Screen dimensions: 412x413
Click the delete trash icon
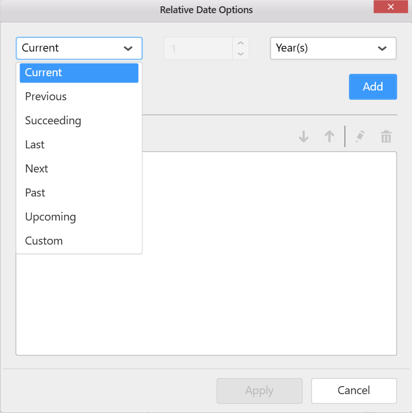coord(386,137)
